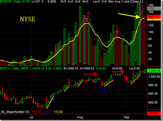163x121 pixels.
Task: Click the 100 value on the top axis
Action: tap(151, 32)
